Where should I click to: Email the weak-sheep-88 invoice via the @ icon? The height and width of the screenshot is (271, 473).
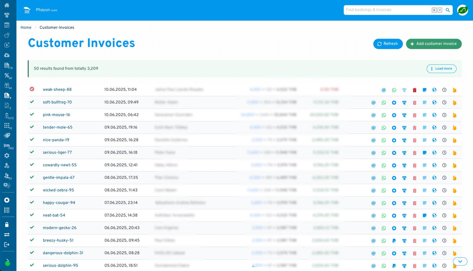(x=384, y=90)
